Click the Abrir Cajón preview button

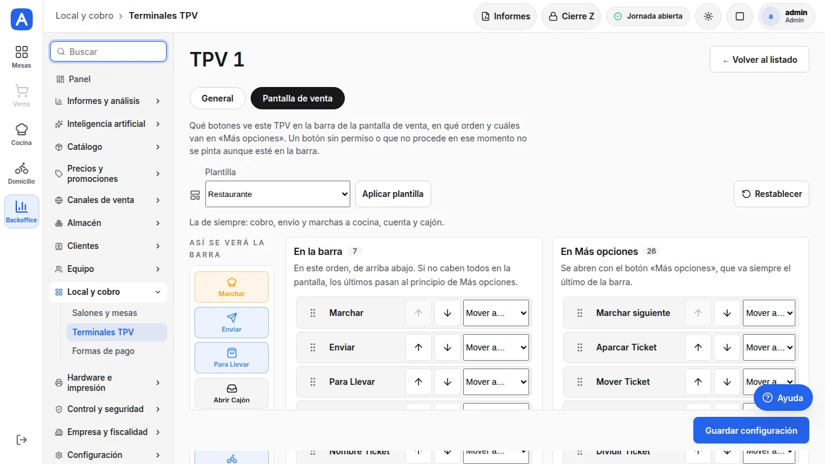[231, 393]
